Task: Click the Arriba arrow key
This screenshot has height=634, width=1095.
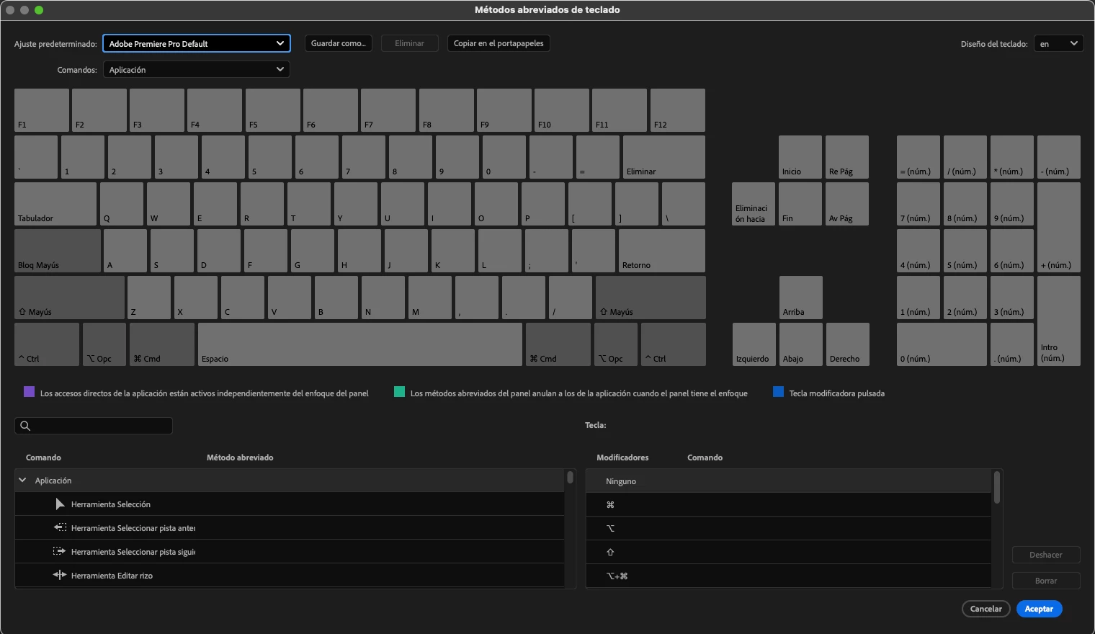Action: click(801, 298)
